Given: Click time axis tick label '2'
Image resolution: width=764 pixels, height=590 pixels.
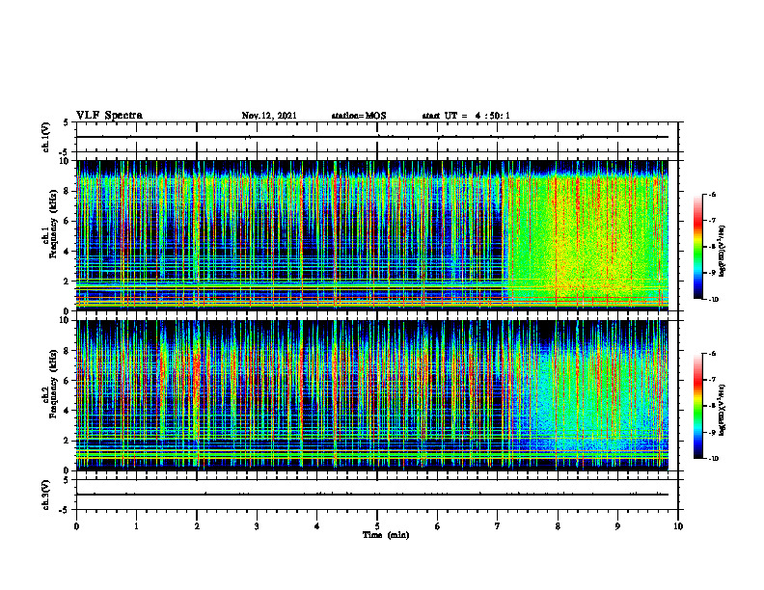Looking at the screenshot, I should pyautogui.click(x=197, y=526).
